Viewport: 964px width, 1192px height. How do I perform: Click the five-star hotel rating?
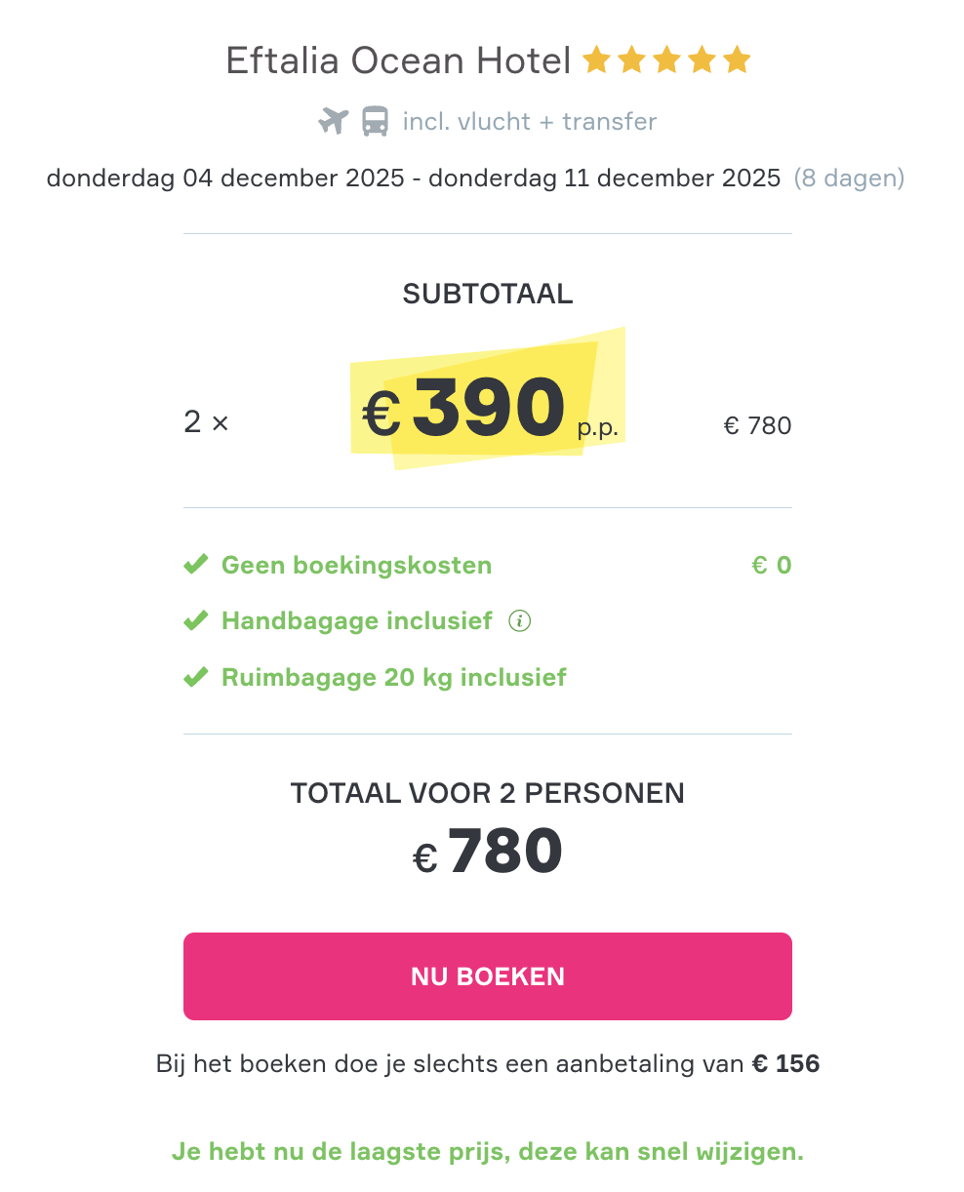[x=666, y=61]
